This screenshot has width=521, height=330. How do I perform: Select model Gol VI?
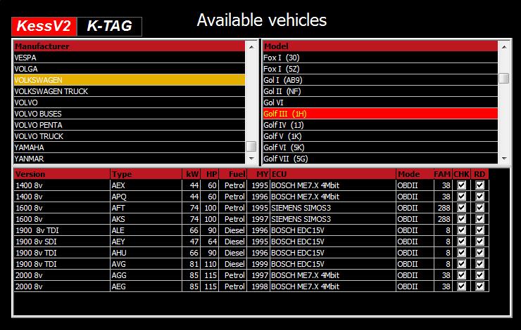click(x=380, y=103)
